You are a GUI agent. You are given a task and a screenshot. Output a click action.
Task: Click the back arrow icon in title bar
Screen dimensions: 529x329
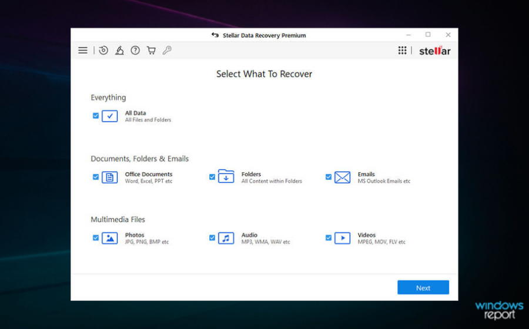(215, 35)
